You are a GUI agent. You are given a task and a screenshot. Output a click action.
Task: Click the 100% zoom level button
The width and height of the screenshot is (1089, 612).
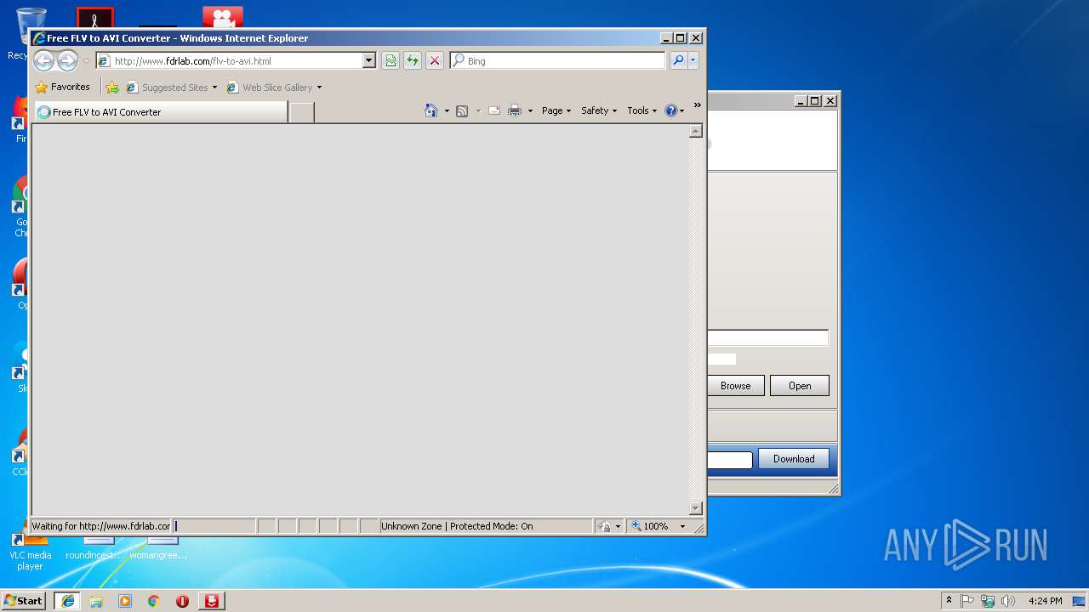coord(651,526)
